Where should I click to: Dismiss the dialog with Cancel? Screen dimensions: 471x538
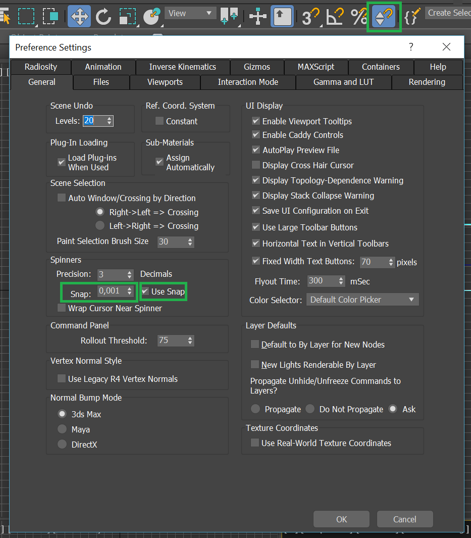point(404,519)
